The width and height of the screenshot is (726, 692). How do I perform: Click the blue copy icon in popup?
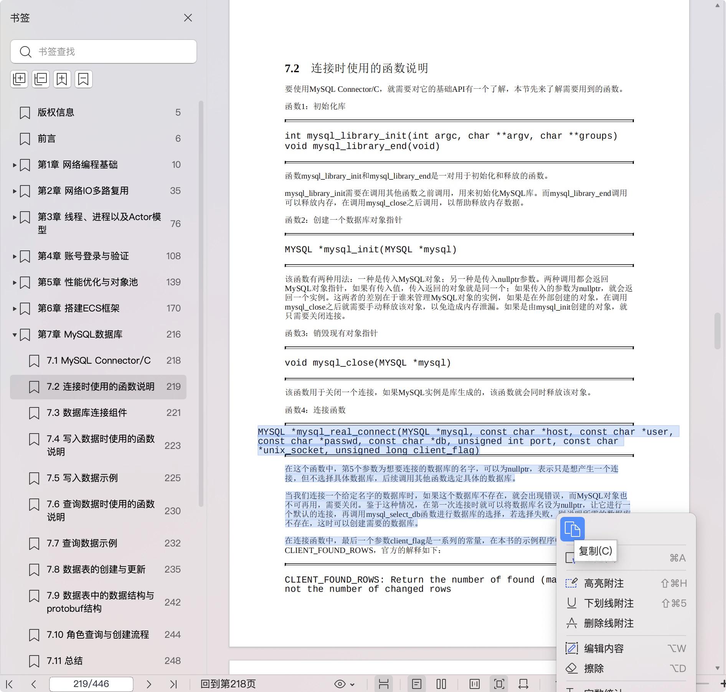(x=572, y=529)
